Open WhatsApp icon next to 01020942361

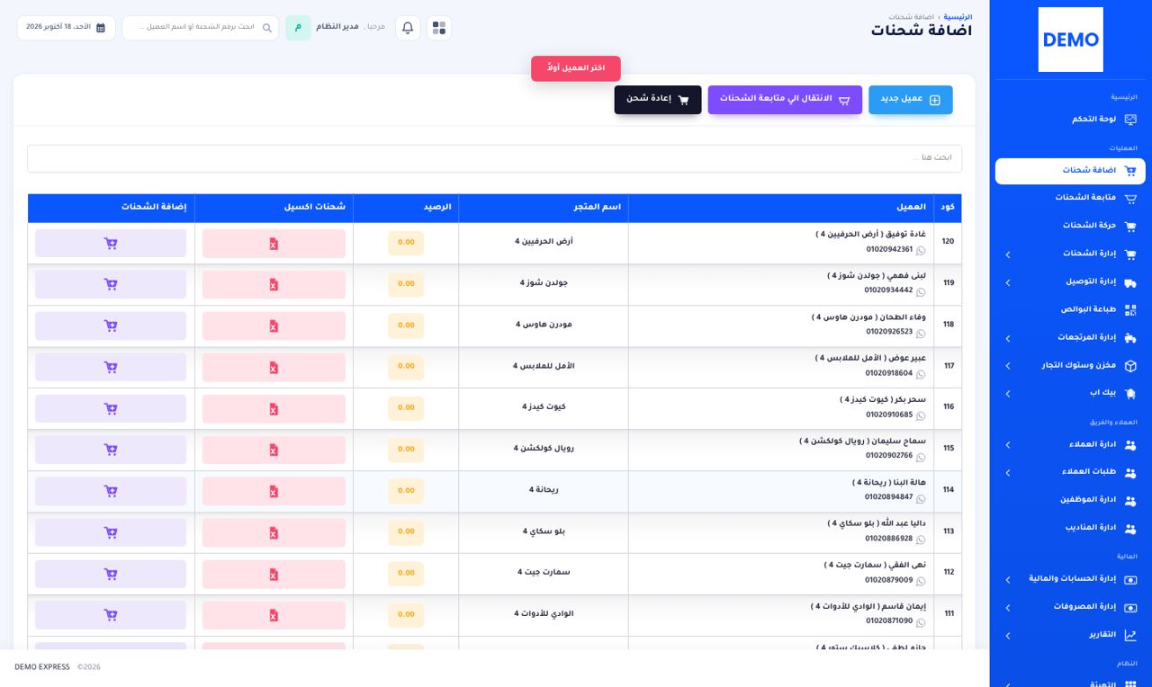[921, 250]
